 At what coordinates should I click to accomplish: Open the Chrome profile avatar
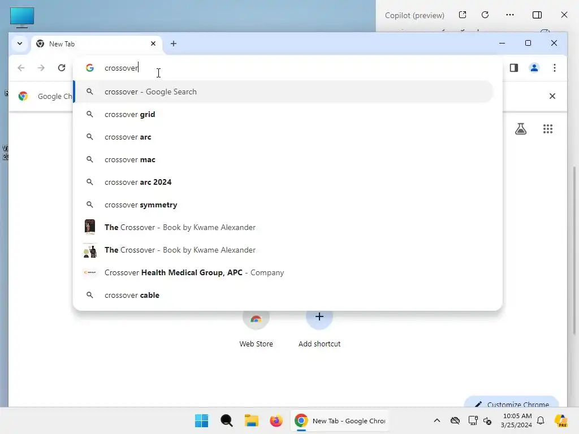[x=534, y=68]
